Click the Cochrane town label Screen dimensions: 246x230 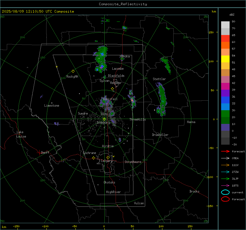pos(89,153)
